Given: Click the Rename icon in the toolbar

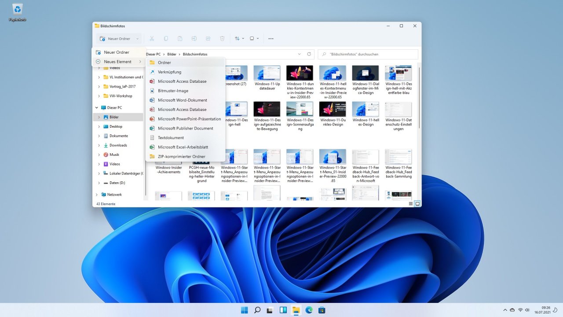Looking at the screenshot, I should point(194,39).
